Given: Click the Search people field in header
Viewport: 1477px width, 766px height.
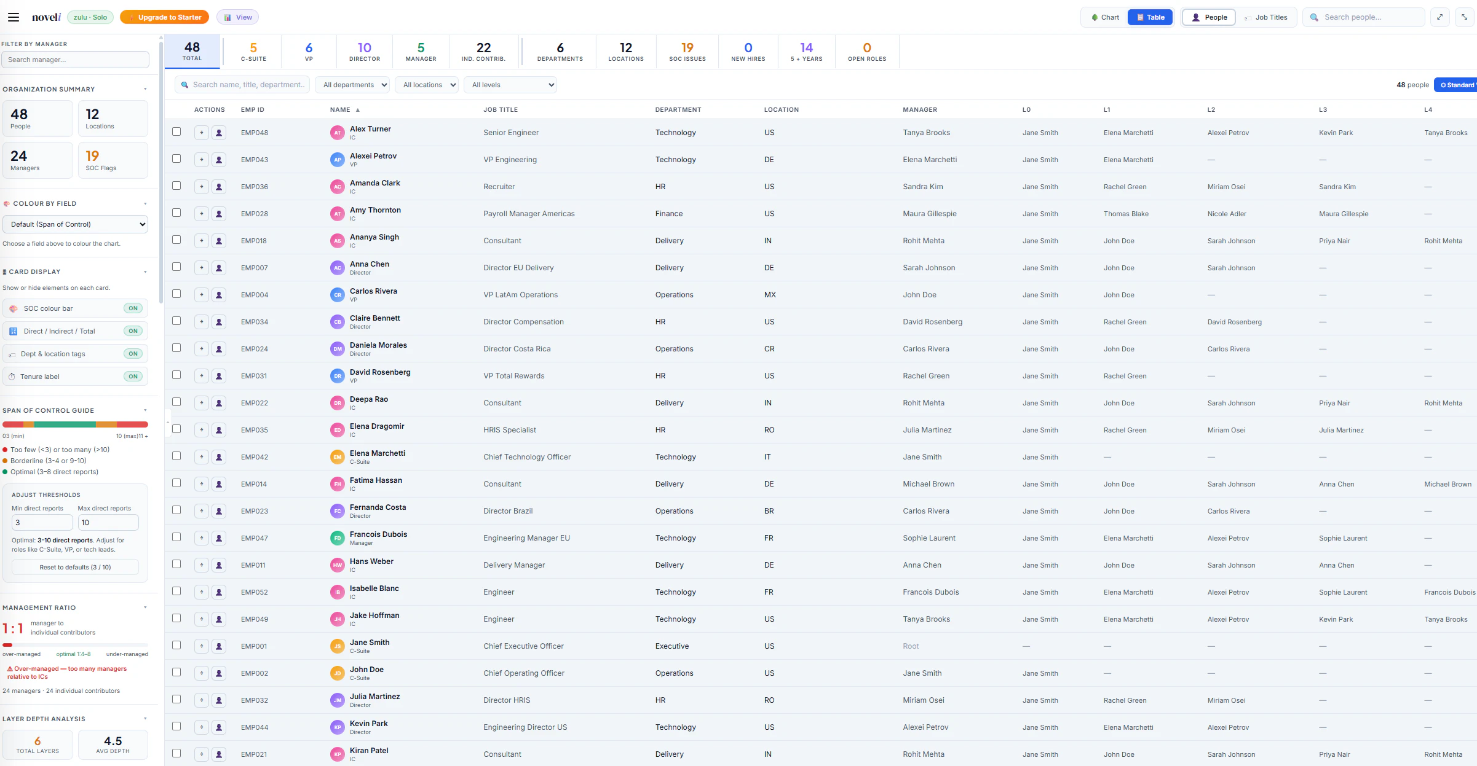Looking at the screenshot, I should tap(1364, 17).
